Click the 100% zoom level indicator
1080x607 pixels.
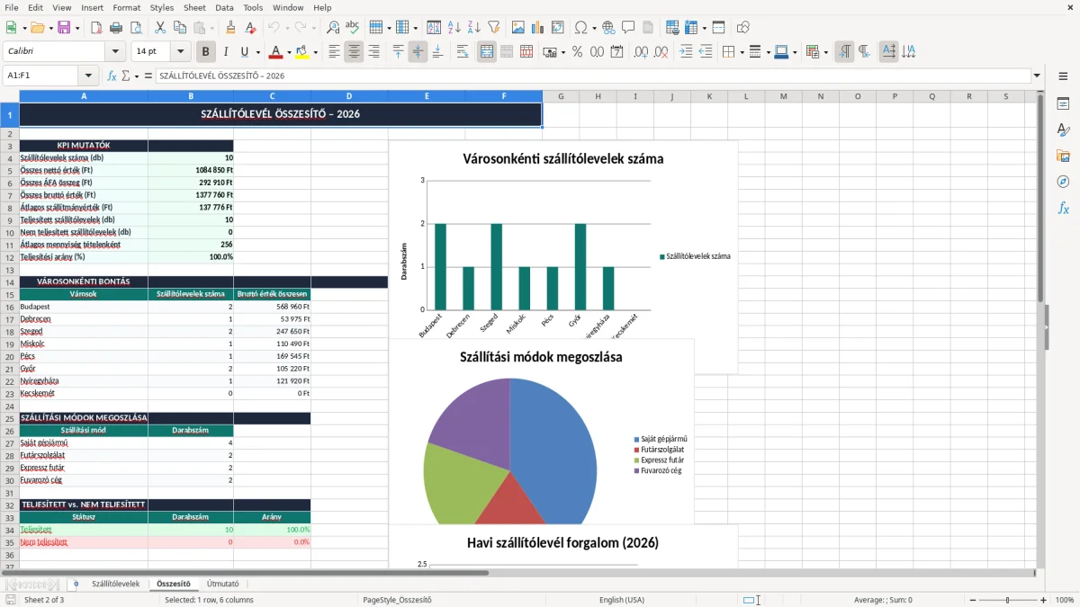(1065, 600)
